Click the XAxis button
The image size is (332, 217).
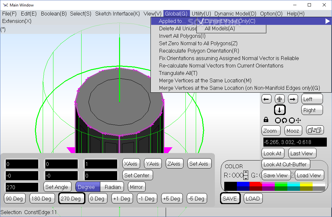coord(131,163)
